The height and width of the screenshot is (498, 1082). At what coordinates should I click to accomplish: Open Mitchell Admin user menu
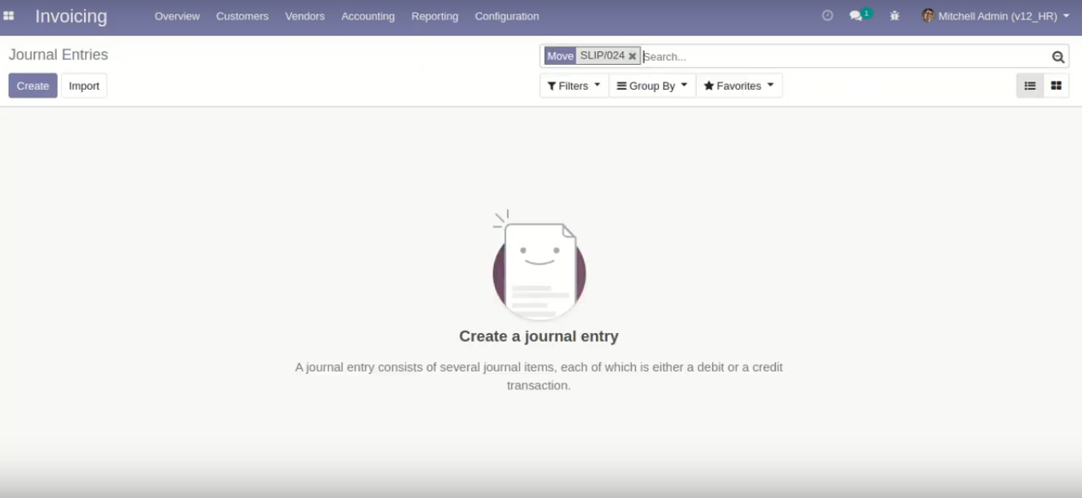tap(996, 16)
